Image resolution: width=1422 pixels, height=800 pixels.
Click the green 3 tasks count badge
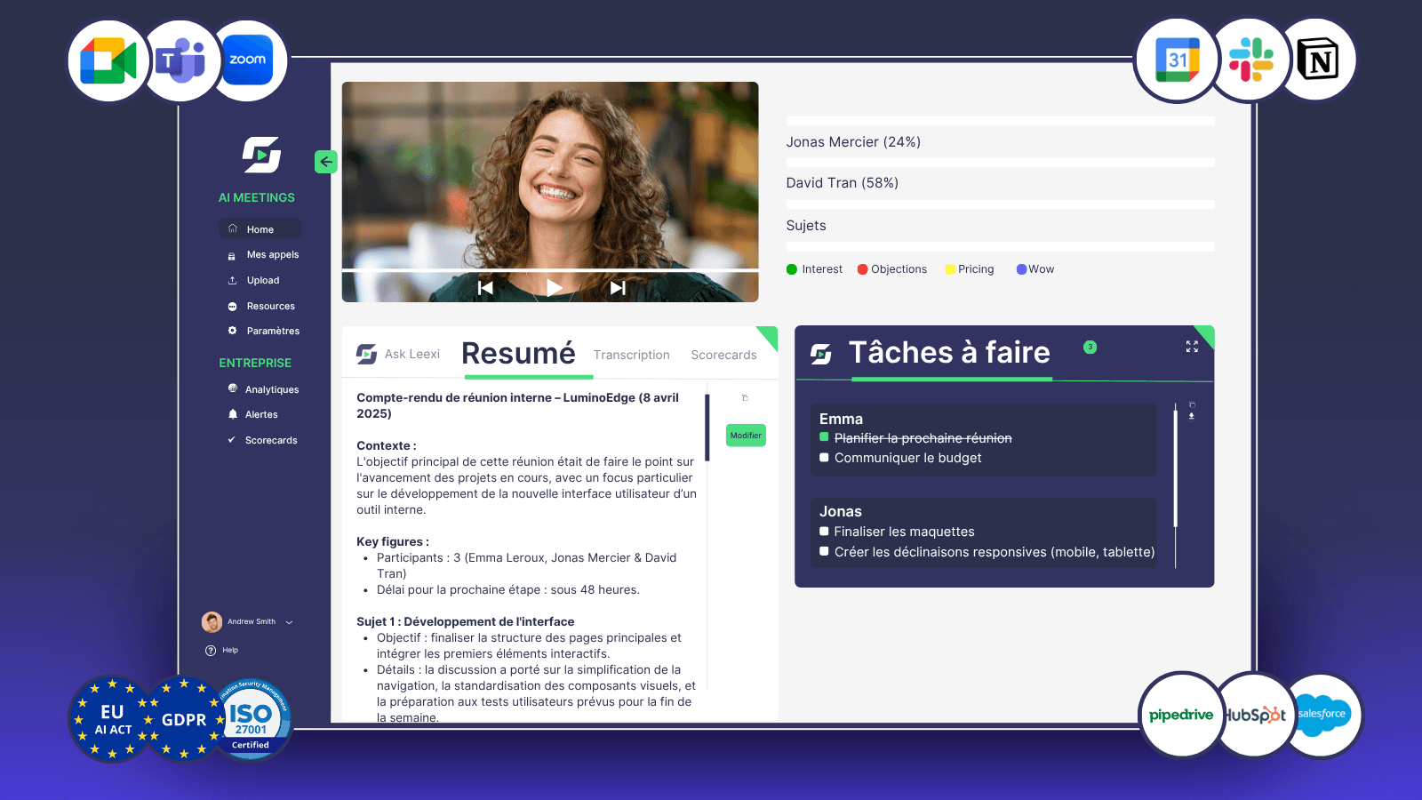pyautogui.click(x=1090, y=347)
